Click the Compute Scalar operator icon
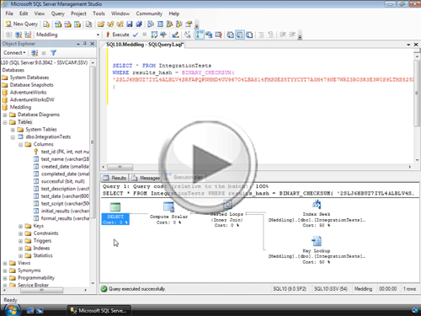The image size is (421, 316). tap(168, 207)
